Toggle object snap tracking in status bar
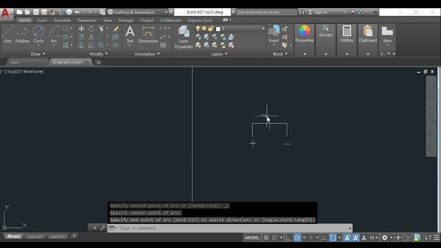 point(324,238)
